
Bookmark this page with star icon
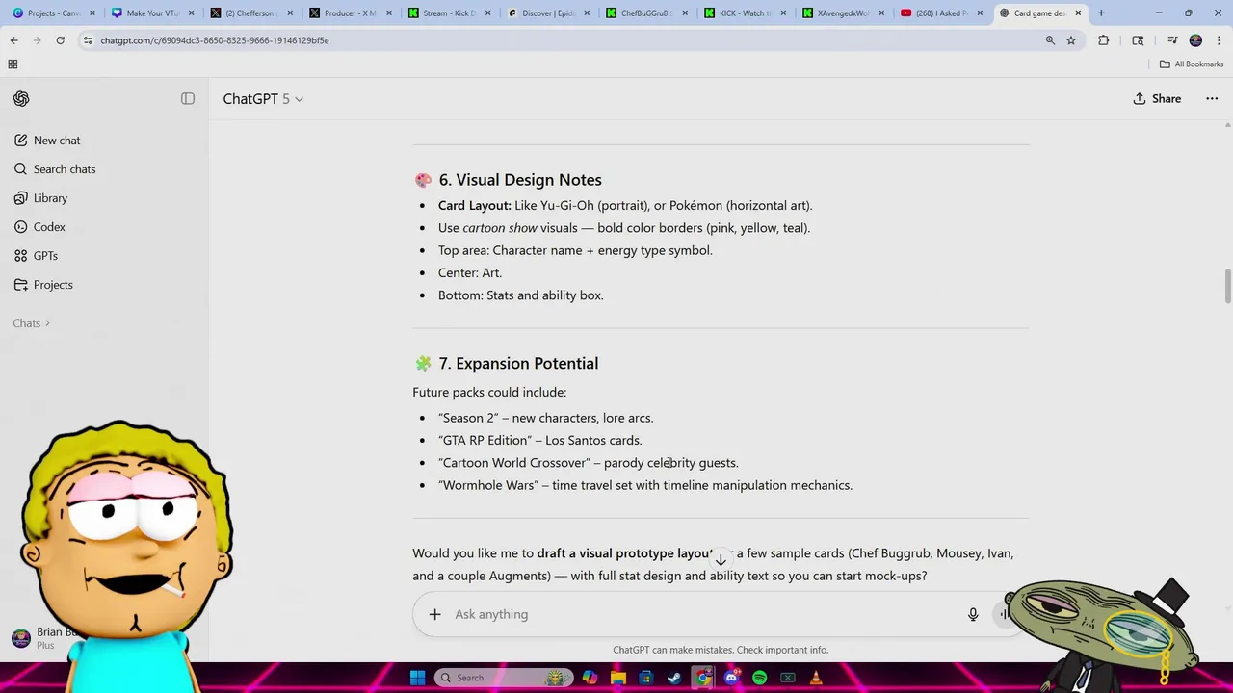(1071, 40)
